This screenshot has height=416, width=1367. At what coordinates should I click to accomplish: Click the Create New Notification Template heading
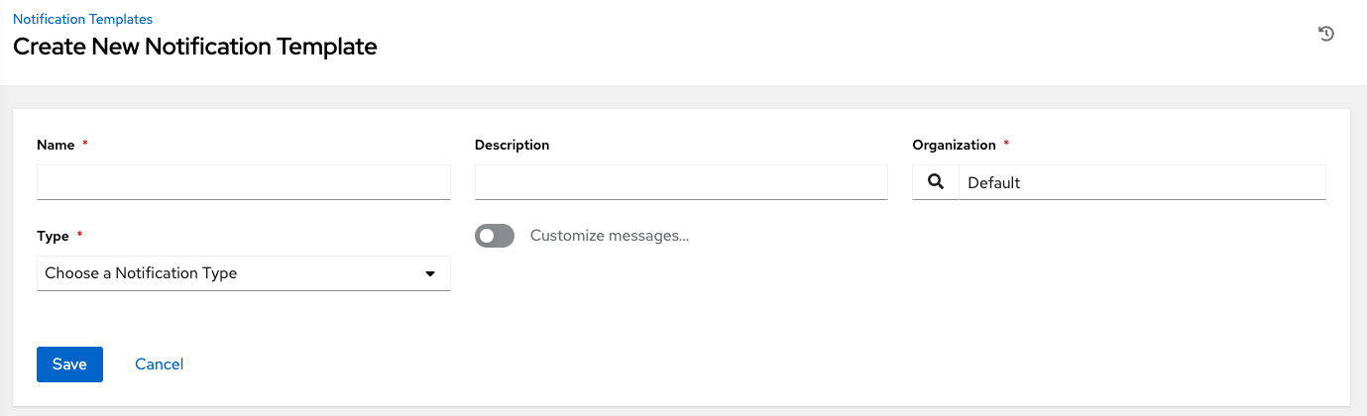click(x=194, y=46)
